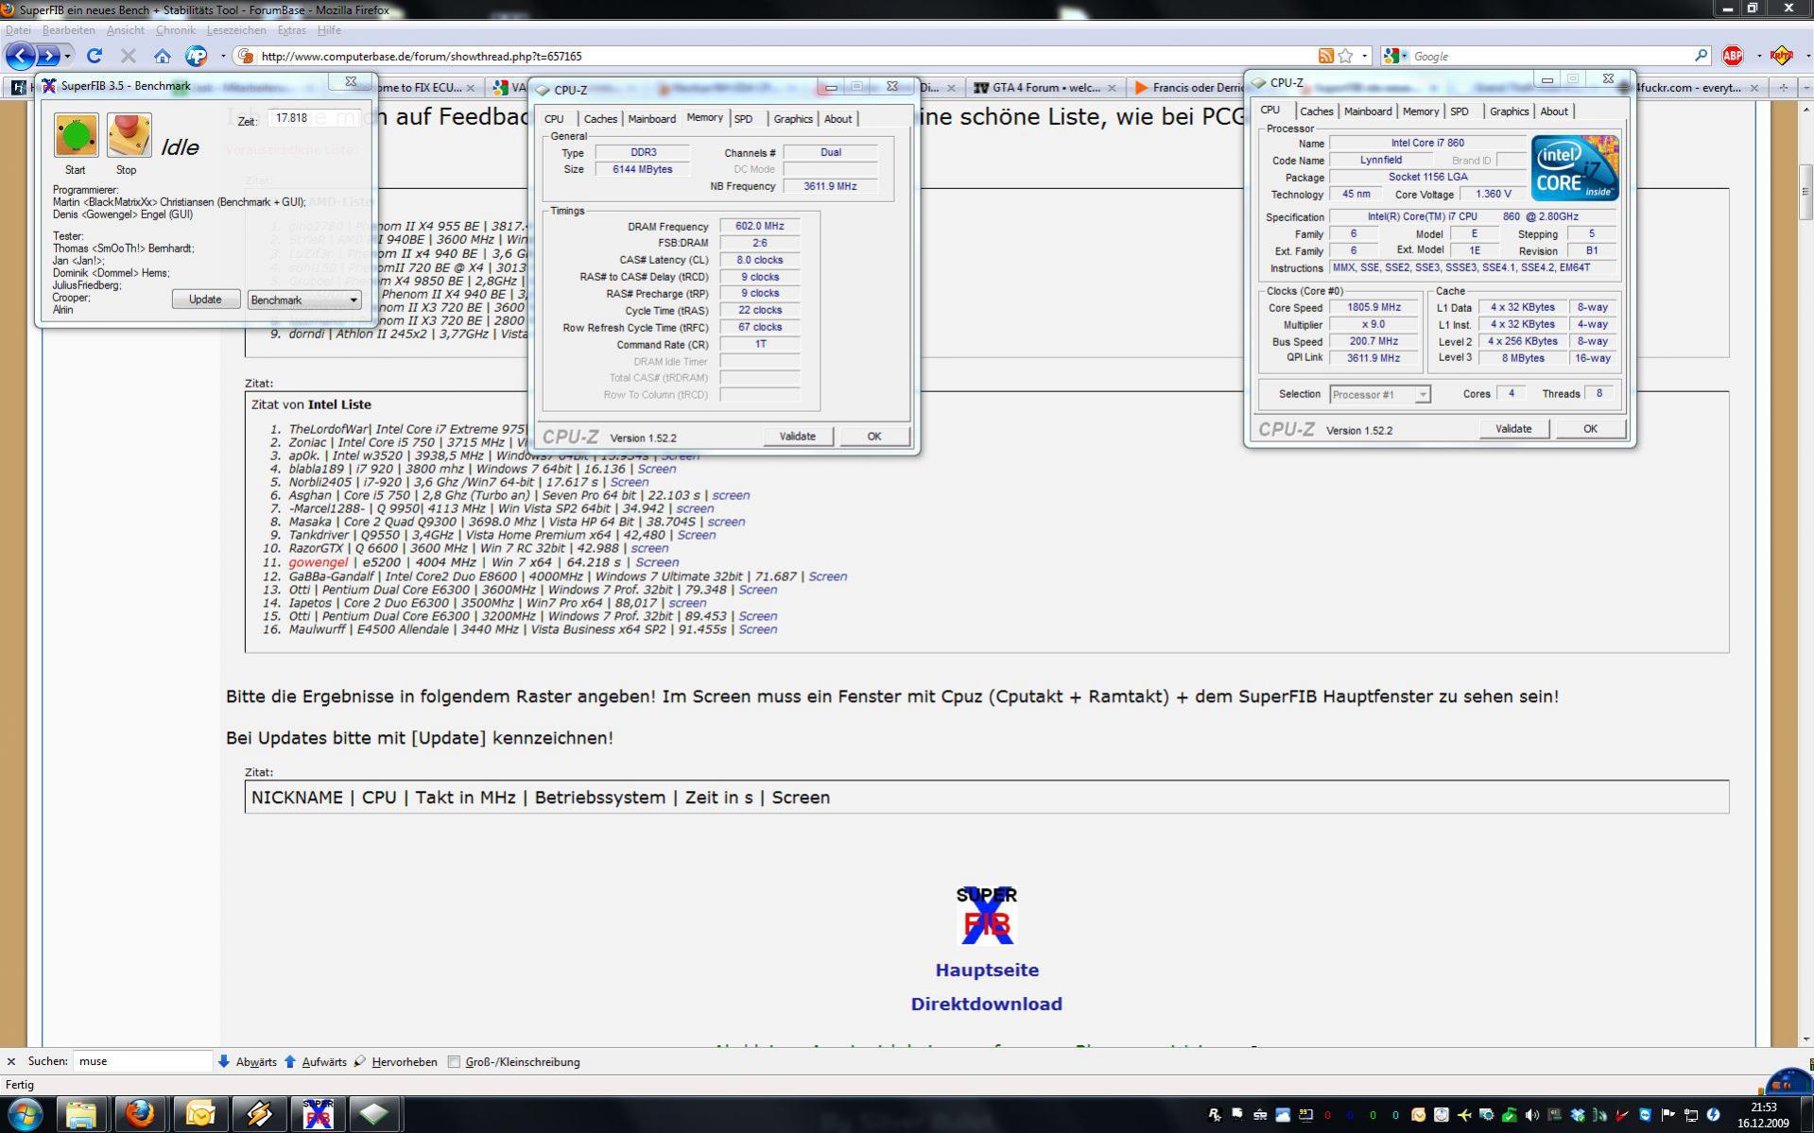The height and width of the screenshot is (1133, 1814).
Task: Click Validate in the CPU-Z Memory window
Action: 797,437
